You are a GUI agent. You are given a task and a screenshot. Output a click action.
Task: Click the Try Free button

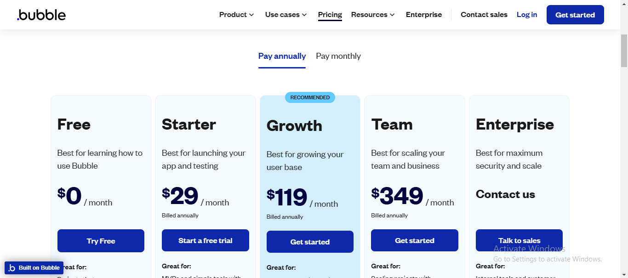pyautogui.click(x=101, y=241)
